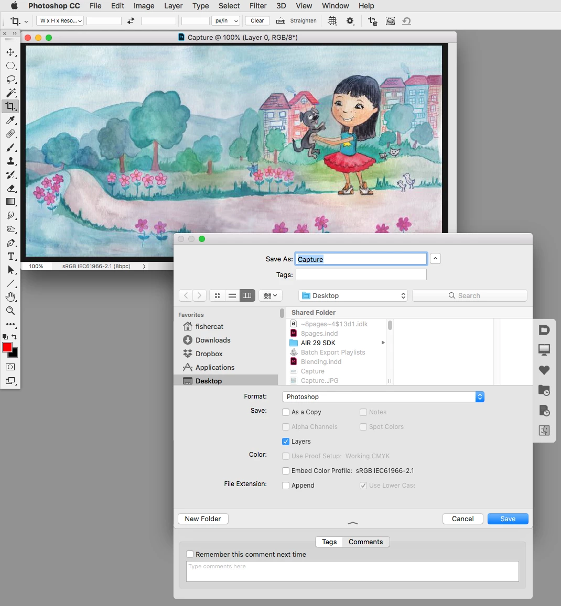Select the Path Selection tool

coord(10,270)
